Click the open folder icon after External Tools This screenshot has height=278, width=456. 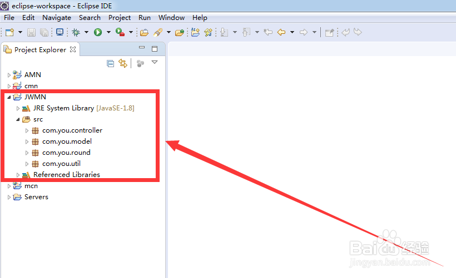click(144, 33)
